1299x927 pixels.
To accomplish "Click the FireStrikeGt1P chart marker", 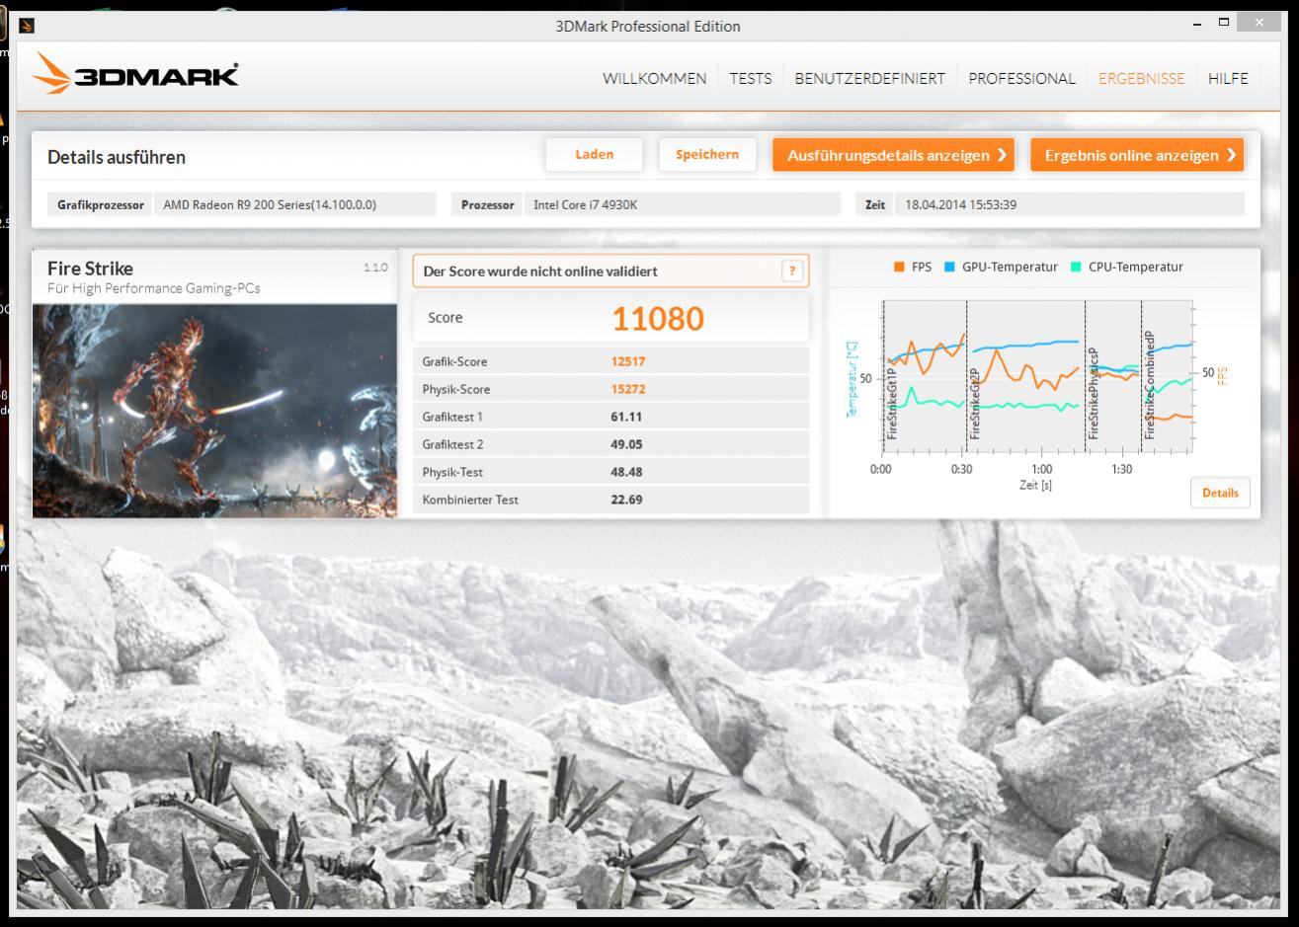I will [x=891, y=403].
